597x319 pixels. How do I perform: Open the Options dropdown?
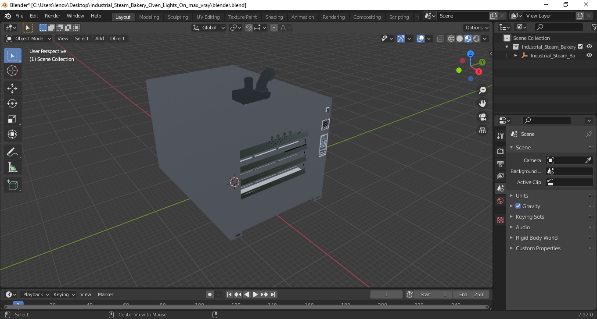click(x=477, y=28)
